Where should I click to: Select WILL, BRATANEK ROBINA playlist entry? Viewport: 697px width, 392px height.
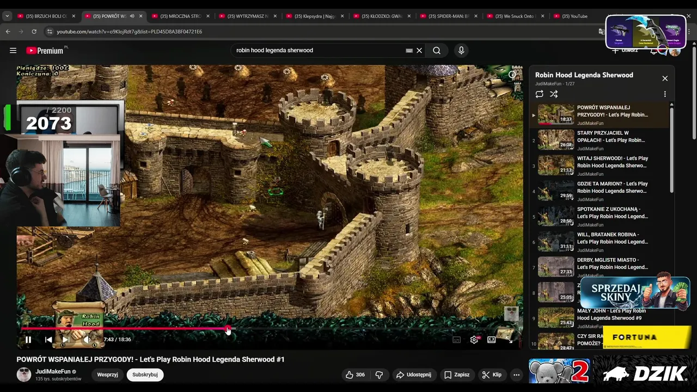click(600, 242)
